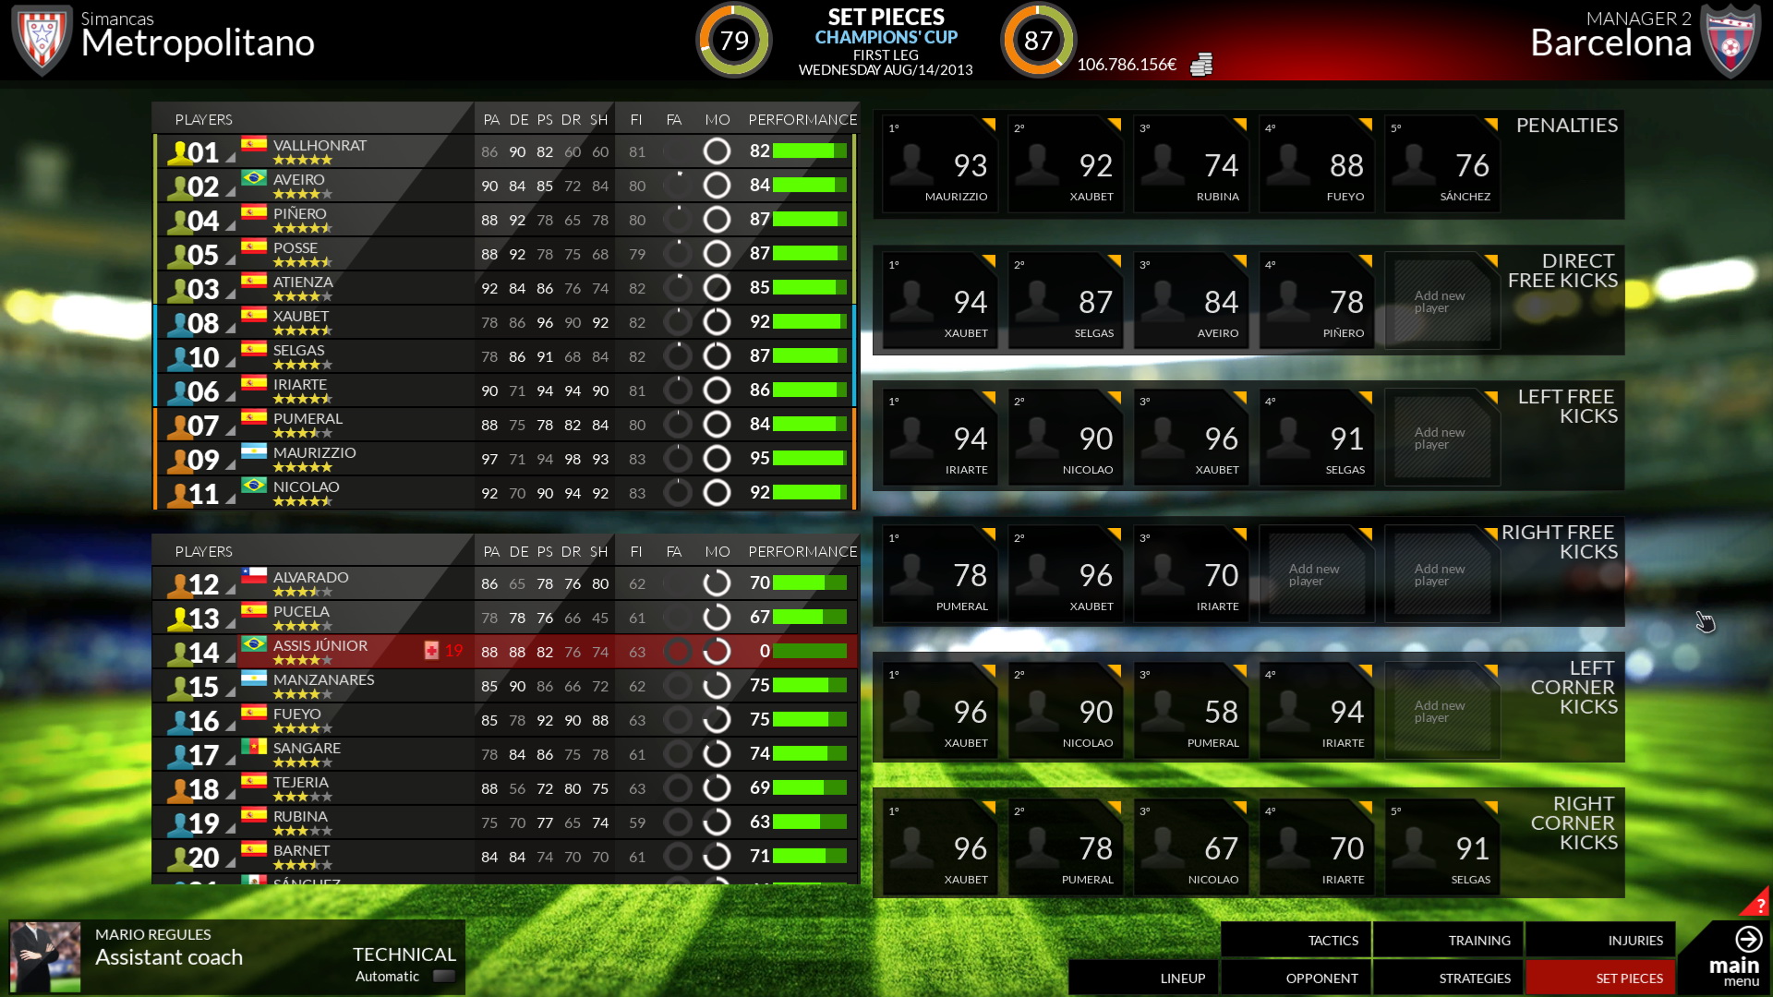Open the STRATEGIES tab
Image resolution: width=1773 pixels, height=997 pixels.
[1475, 978]
